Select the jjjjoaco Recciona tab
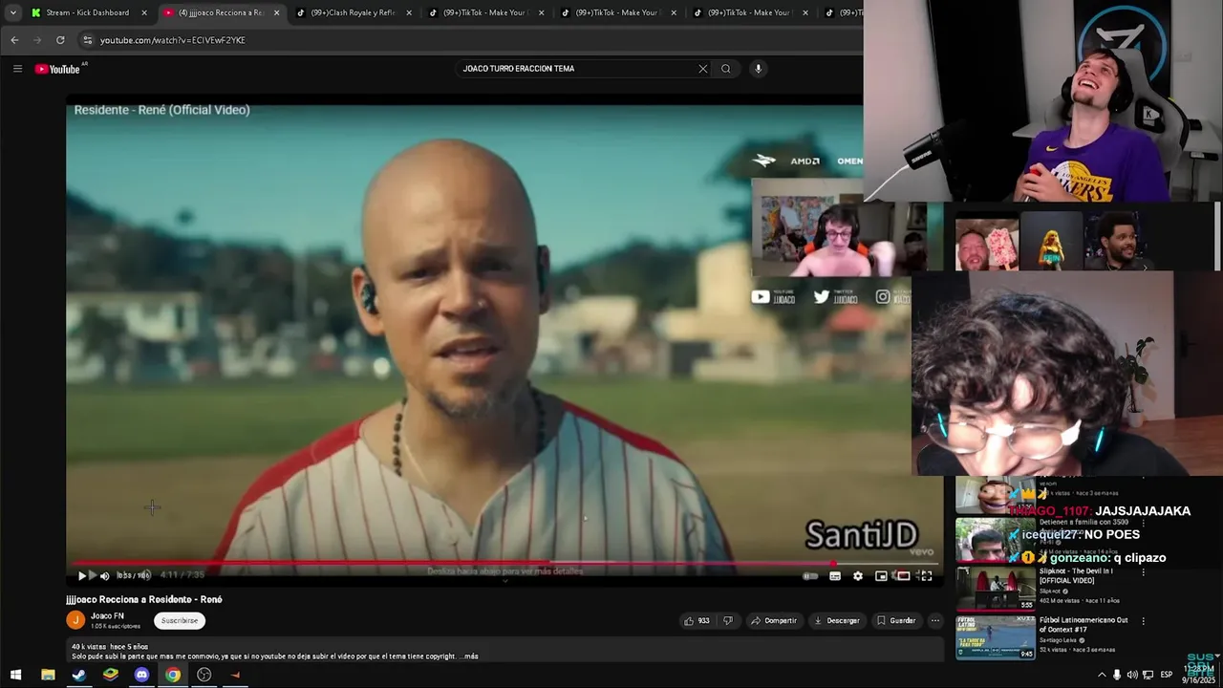This screenshot has width=1223, height=688. tap(220, 12)
